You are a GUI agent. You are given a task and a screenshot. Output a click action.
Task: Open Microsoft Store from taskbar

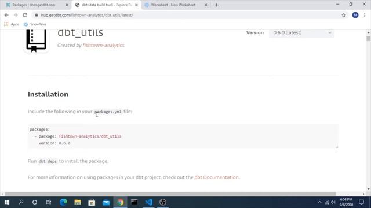point(92,202)
